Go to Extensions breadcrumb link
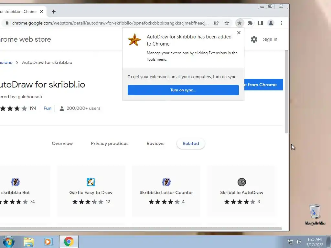Image resolution: width=331 pixels, height=248 pixels. click(6, 62)
